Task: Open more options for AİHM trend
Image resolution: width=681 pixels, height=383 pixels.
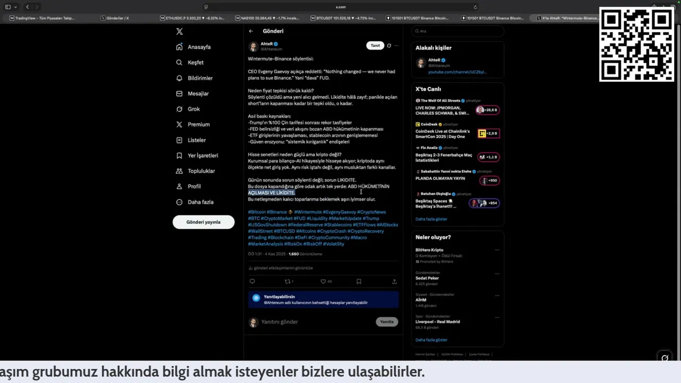Action: point(497,295)
